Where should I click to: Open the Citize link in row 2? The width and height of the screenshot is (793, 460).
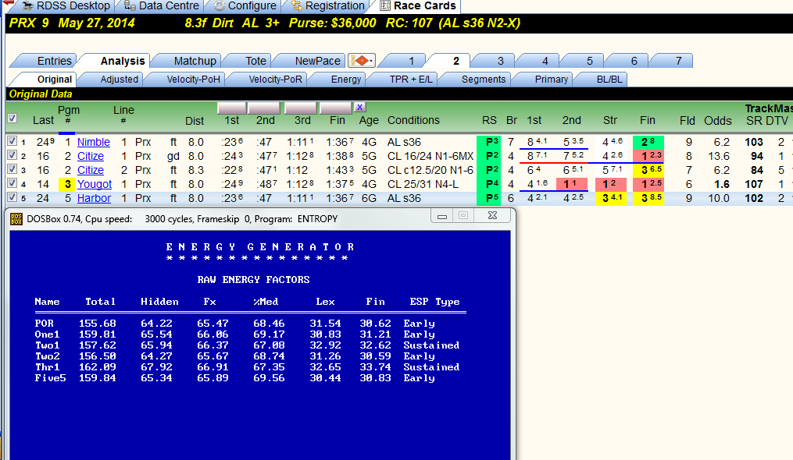click(91, 156)
